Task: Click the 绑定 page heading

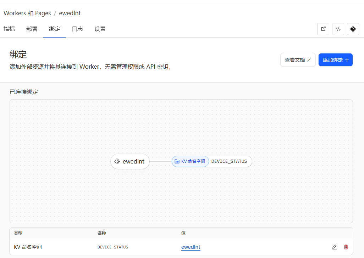Action: (x=18, y=55)
